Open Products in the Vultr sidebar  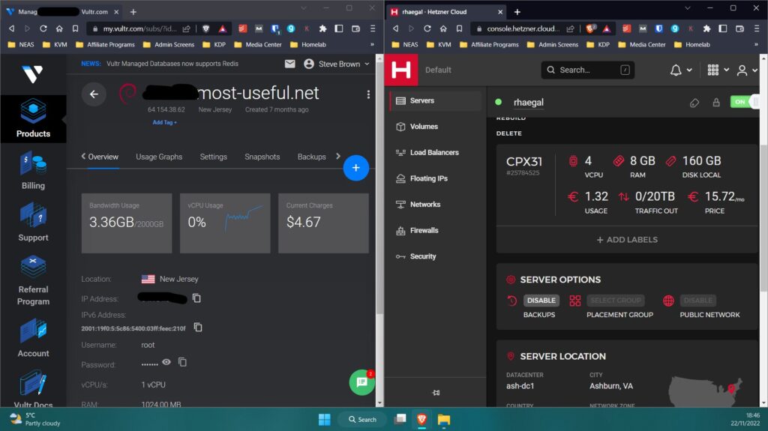[33, 118]
